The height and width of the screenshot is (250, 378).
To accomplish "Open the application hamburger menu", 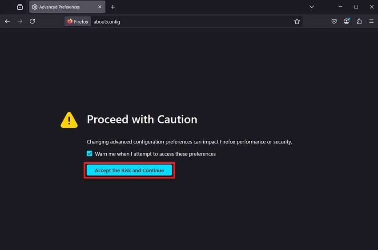I will [x=371, y=21].
